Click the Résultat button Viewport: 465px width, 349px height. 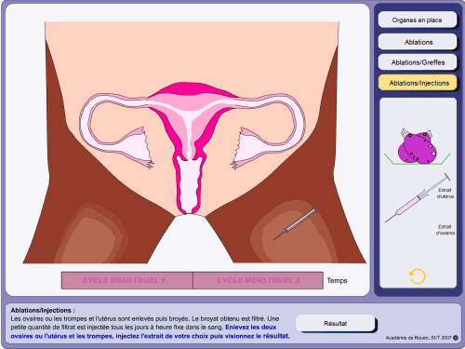(336, 323)
